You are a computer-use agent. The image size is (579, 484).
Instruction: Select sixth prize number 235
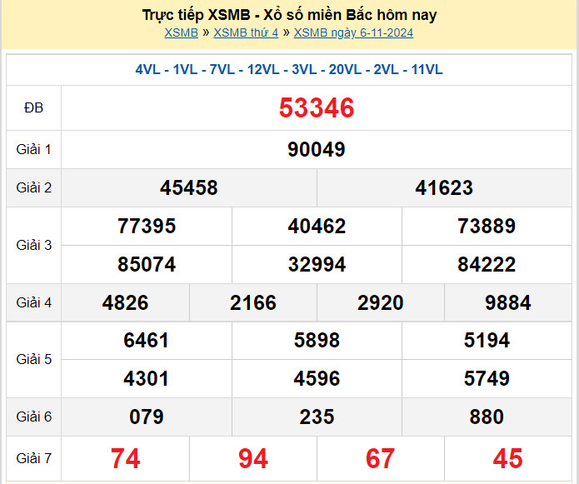pos(317,417)
